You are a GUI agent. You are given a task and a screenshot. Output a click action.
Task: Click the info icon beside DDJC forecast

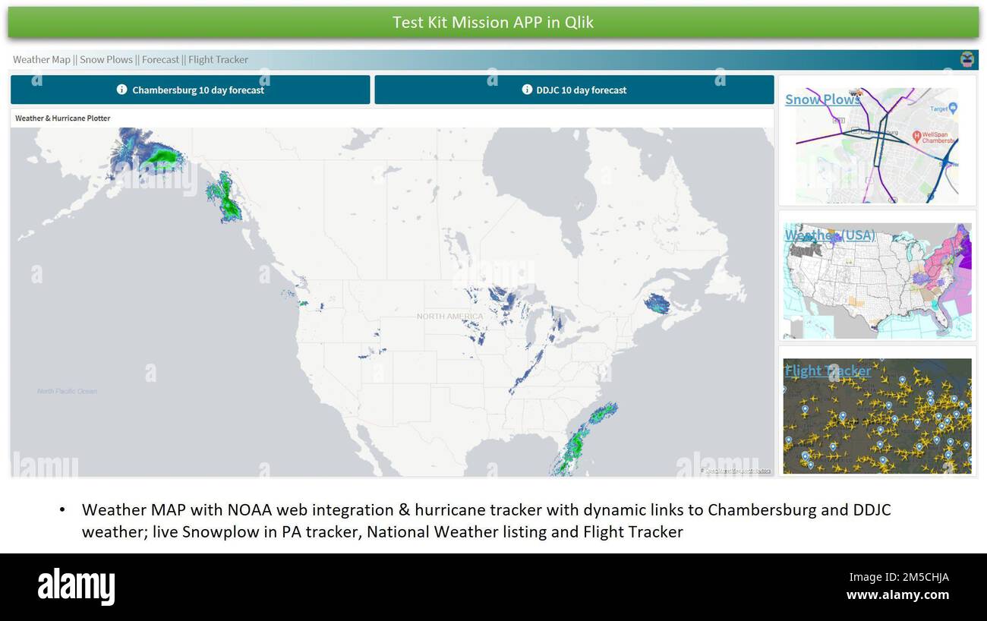point(527,90)
